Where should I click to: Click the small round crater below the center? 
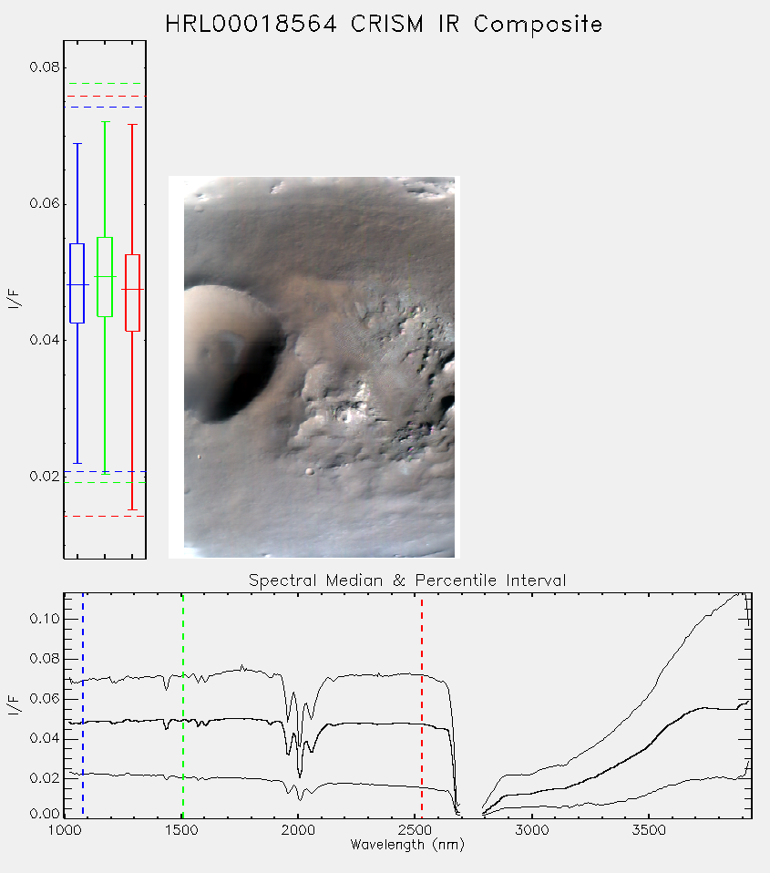310,471
